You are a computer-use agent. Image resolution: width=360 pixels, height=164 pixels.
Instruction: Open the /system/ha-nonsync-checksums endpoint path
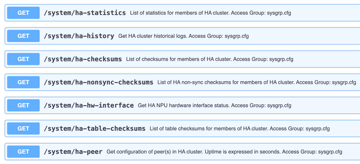pos(98,82)
